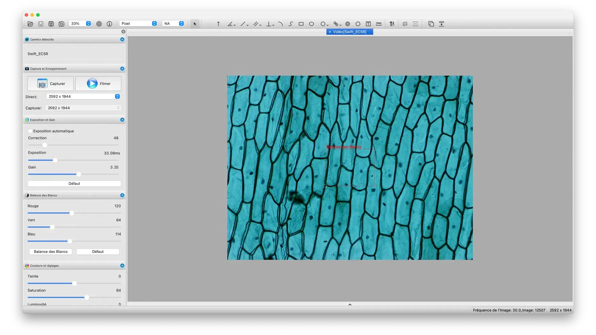Click the quick save icon with lightning bolt

(51, 24)
